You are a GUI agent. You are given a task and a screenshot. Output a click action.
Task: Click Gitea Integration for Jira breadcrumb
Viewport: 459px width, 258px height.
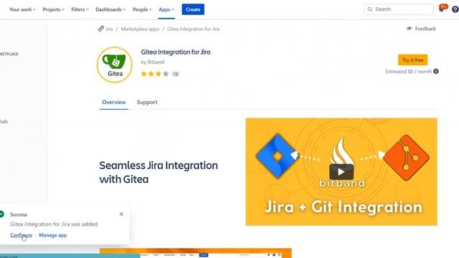tap(193, 29)
